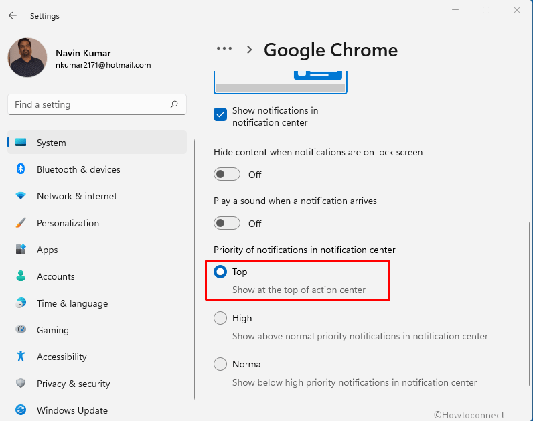Go to Accounts label
Image resolution: width=533 pixels, height=421 pixels.
56,276
